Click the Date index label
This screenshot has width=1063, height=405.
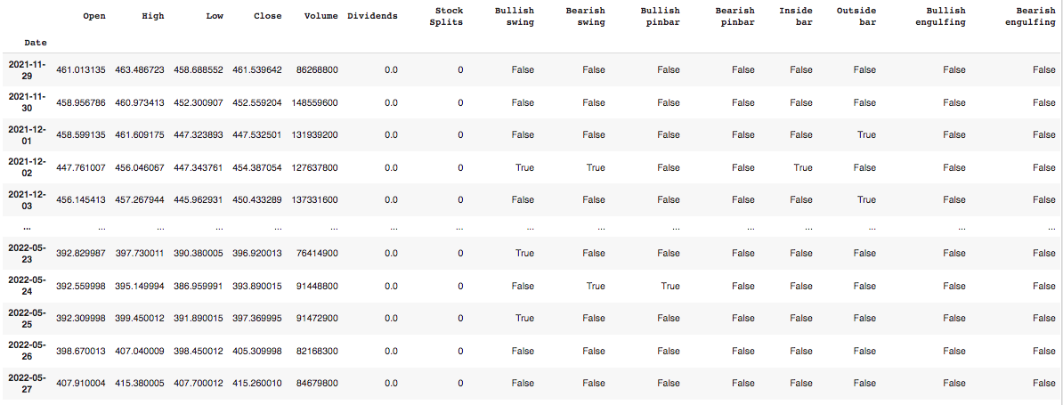(x=37, y=42)
